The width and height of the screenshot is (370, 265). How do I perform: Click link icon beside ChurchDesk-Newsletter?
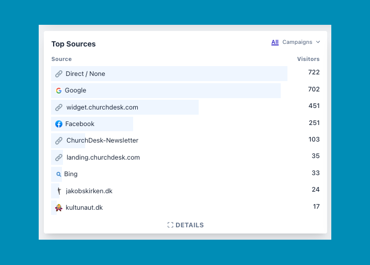point(59,141)
